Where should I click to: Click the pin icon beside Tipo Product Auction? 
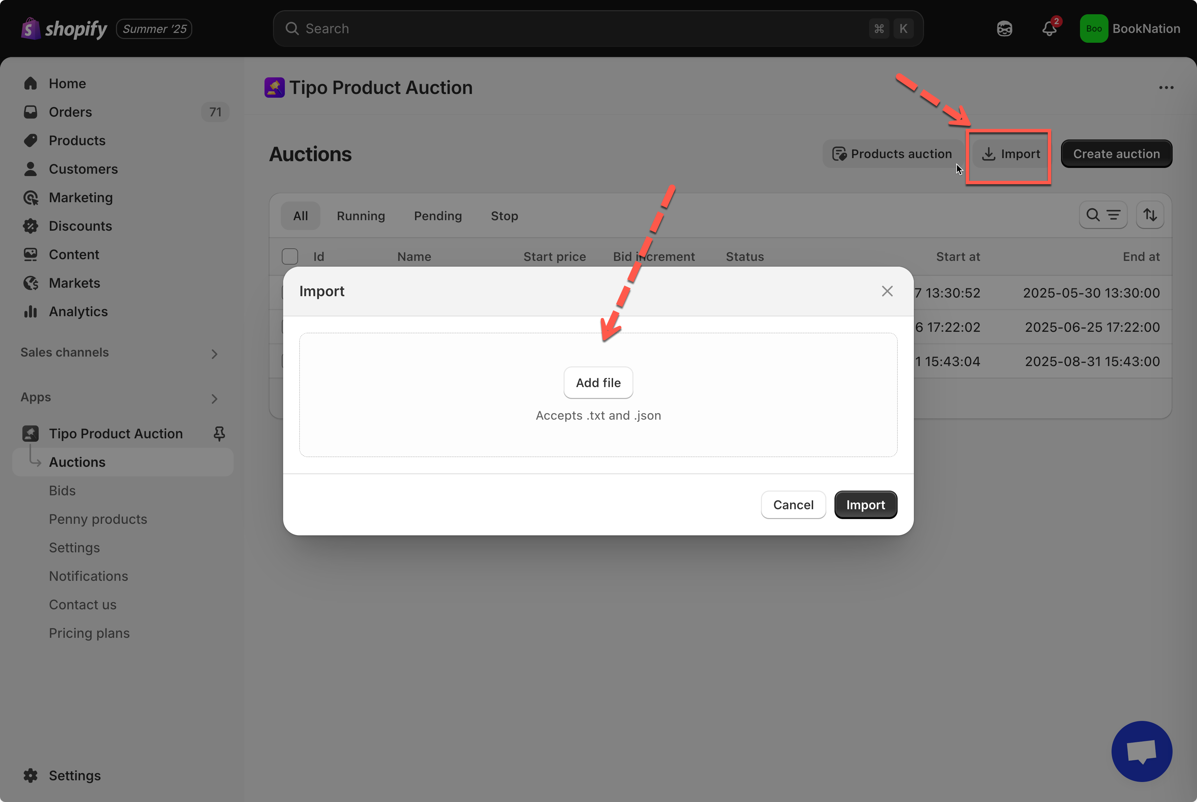coord(219,434)
